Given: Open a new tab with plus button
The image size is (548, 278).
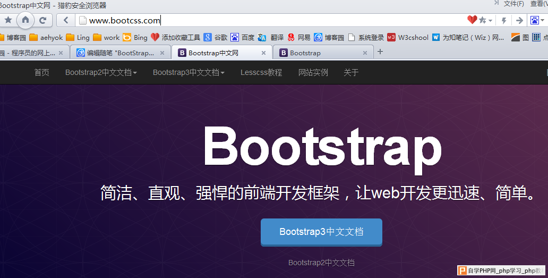Looking at the screenshot, I should click(380, 52).
